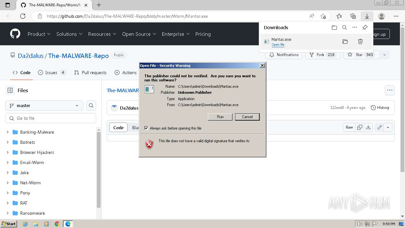Image resolution: width=405 pixels, height=228 pixels.
Task: Refresh the page with the reload icon
Action: coord(23,16)
